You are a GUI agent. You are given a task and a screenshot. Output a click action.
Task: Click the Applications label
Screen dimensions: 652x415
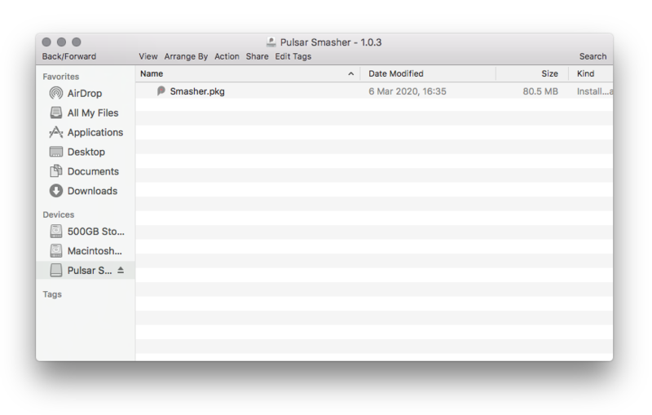point(95,132)
